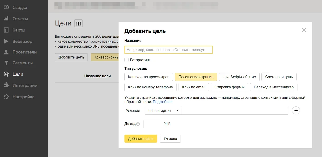Select the Составная цель condition type
The image size is (322, 157).
click(x=279, y=77)
